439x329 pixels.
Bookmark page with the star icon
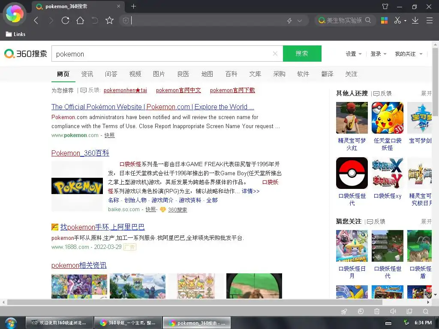[109, 21]
